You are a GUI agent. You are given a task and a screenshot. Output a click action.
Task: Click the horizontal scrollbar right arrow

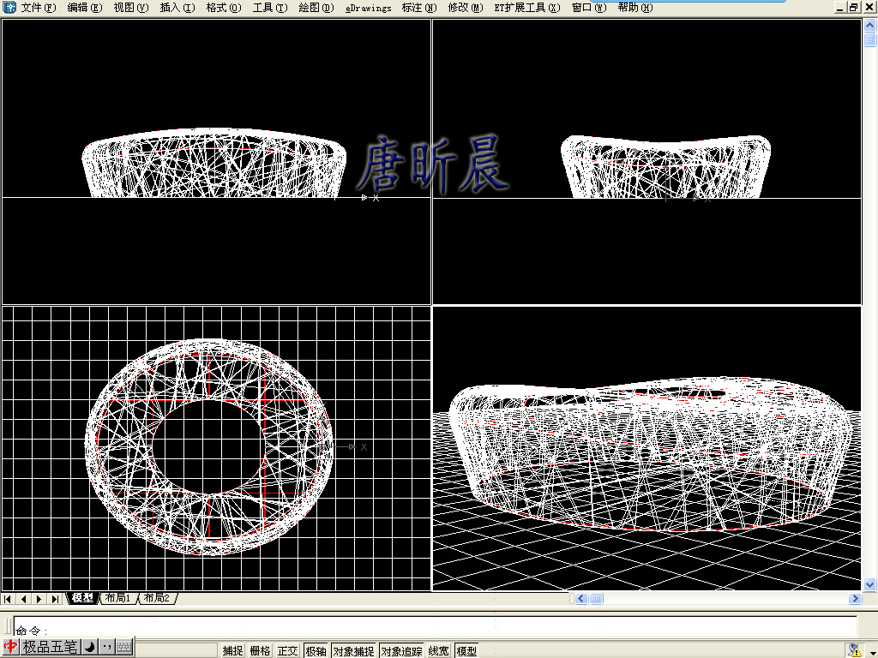(x=855, y=599)
